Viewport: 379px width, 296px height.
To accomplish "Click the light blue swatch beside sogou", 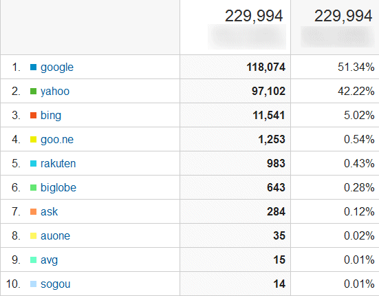I will [33, 284].
